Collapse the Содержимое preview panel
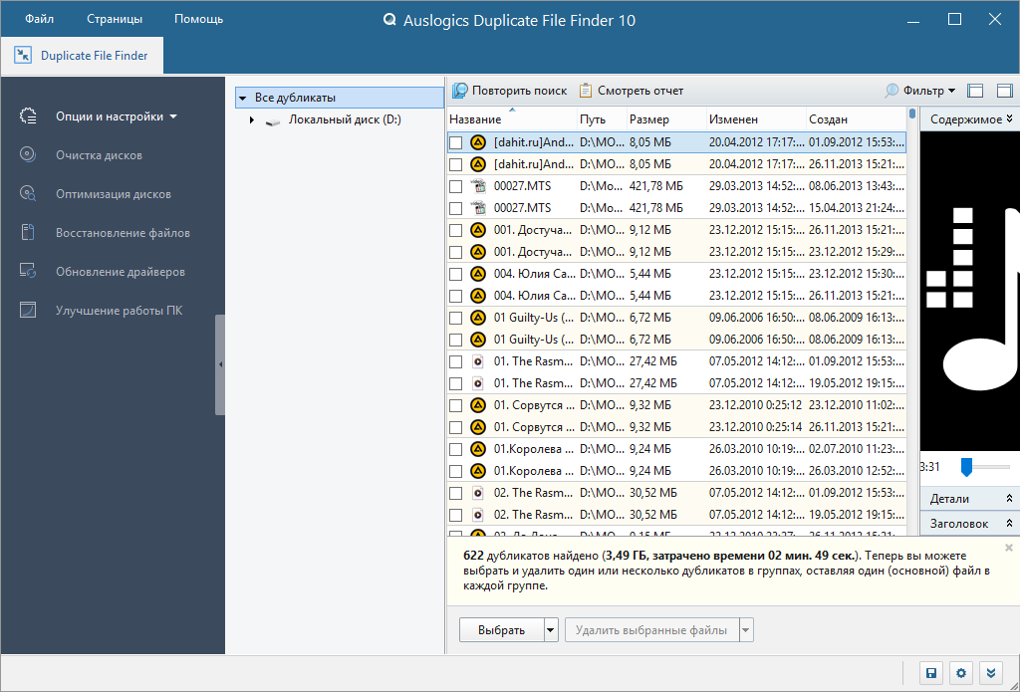 point(1009,119)
